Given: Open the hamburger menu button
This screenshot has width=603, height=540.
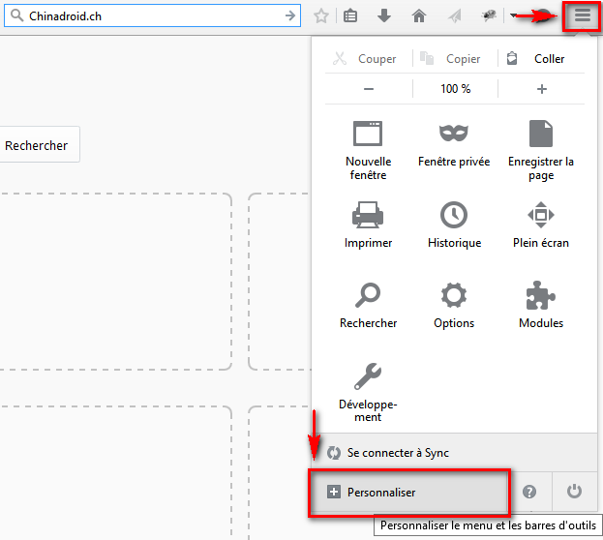Looking at the screenshot, I should [x=582, y=16].
